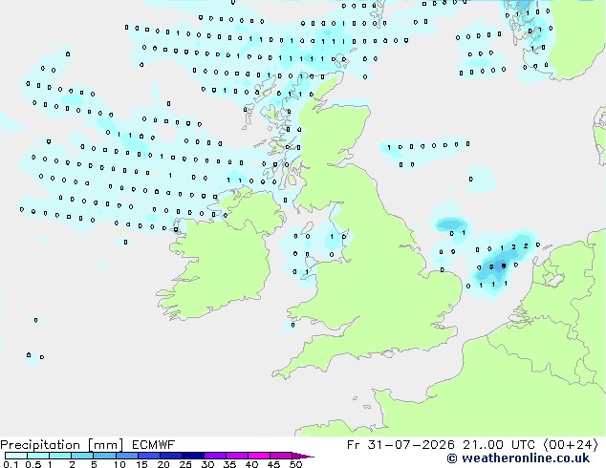Click the 2–5 mm legend color swatch

click(82, 456)
